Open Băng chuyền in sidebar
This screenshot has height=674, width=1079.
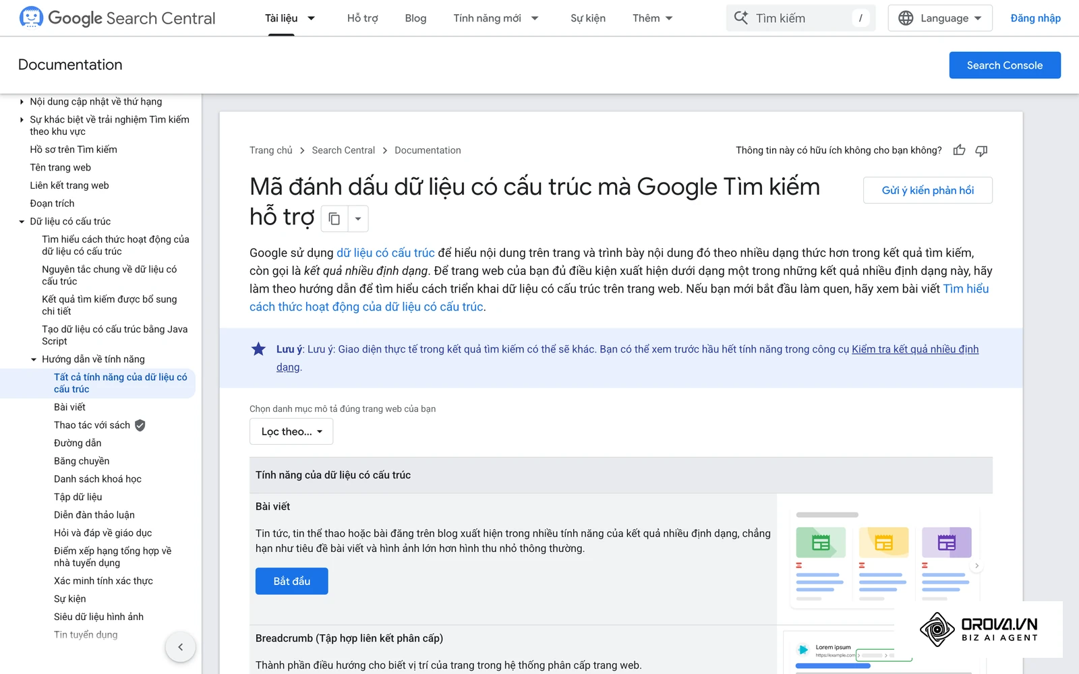(x=82, y=461)
